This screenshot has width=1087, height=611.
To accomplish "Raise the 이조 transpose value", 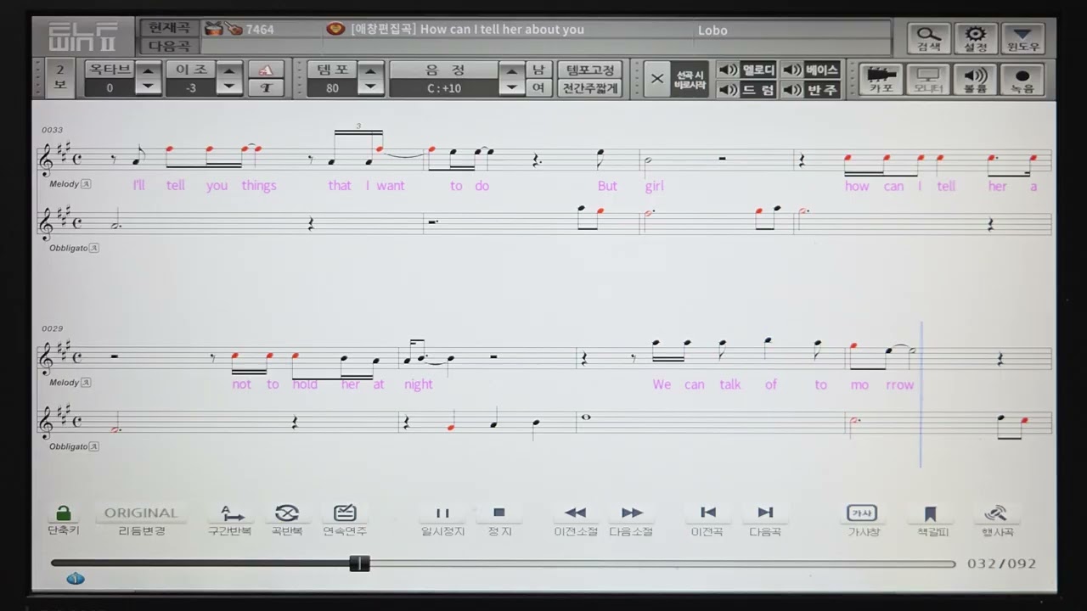I will coord(230,70).
